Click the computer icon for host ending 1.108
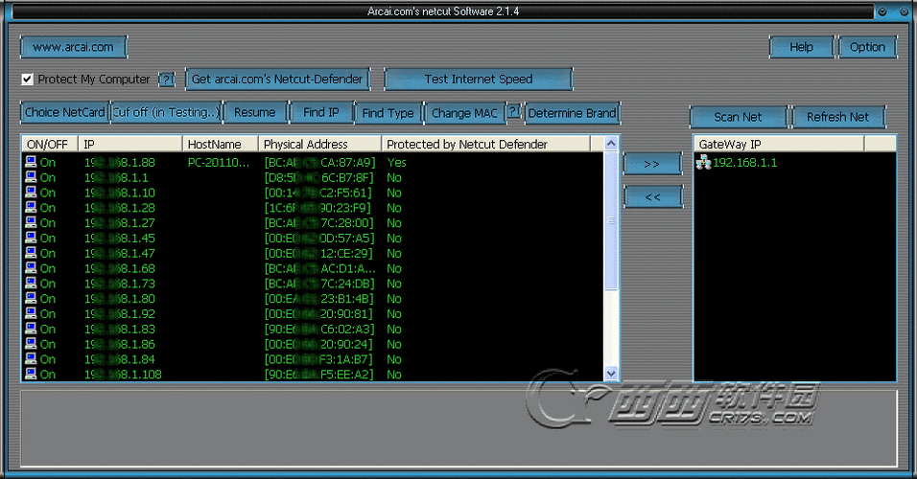 pyautogui.click(x=31, y=374)
